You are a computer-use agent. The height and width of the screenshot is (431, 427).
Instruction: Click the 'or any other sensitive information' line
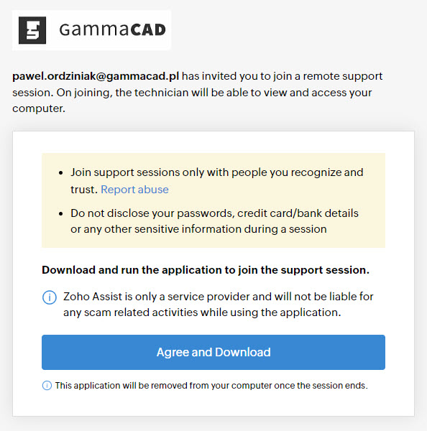coord(198,229)
